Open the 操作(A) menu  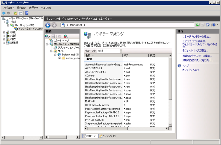21,8
